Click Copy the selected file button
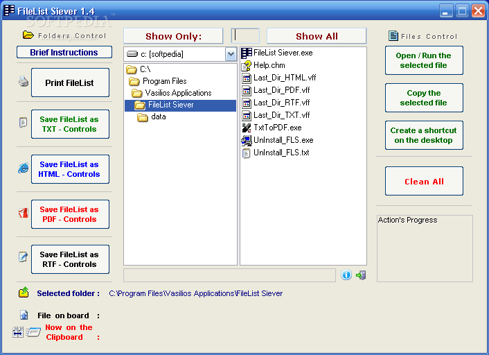This screenshot has height=355, width=489. click(x=424, y=98)
